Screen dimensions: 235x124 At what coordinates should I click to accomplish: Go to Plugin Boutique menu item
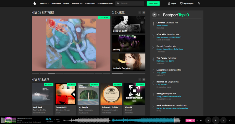(x=105, y=4)
